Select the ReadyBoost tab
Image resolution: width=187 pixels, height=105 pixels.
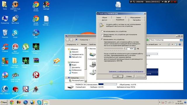120,20
